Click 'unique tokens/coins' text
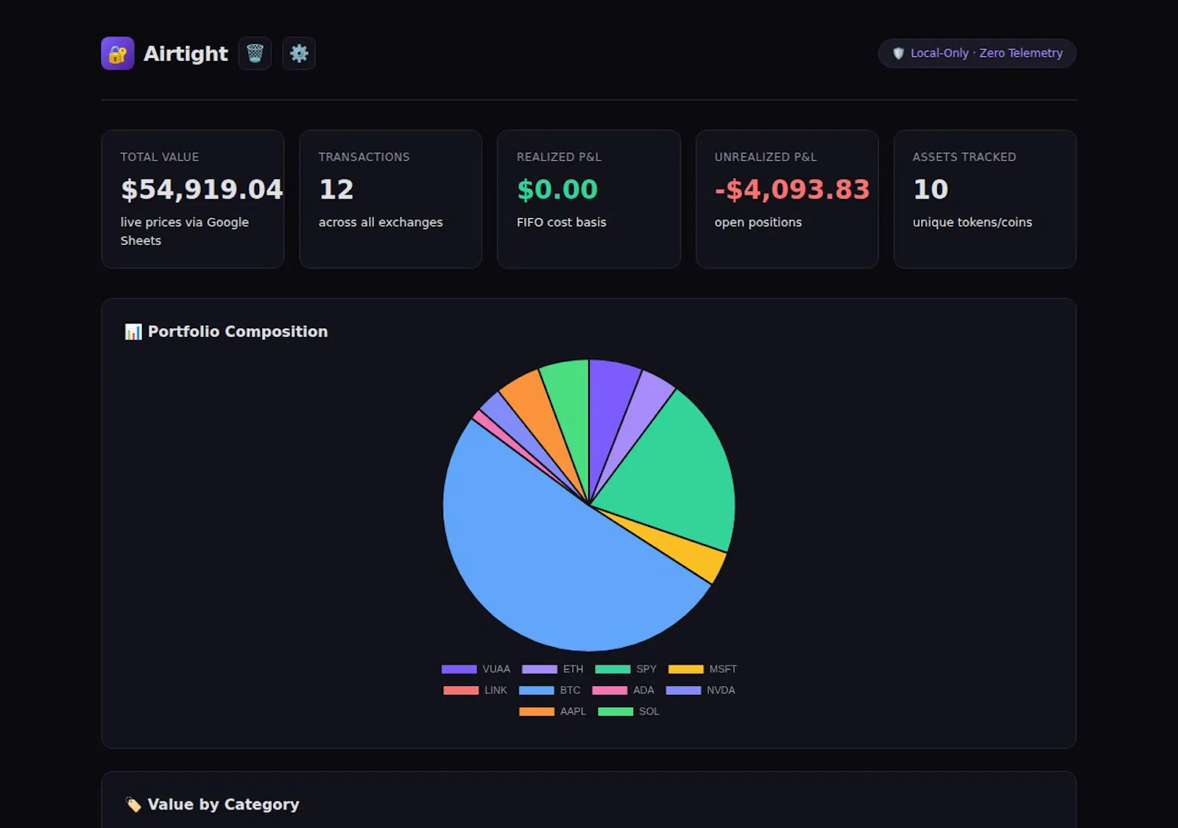Screen dimensions: 1178x828 tap(973, 222)
